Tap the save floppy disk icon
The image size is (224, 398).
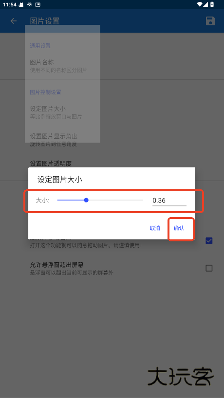(x=210, y=21)
